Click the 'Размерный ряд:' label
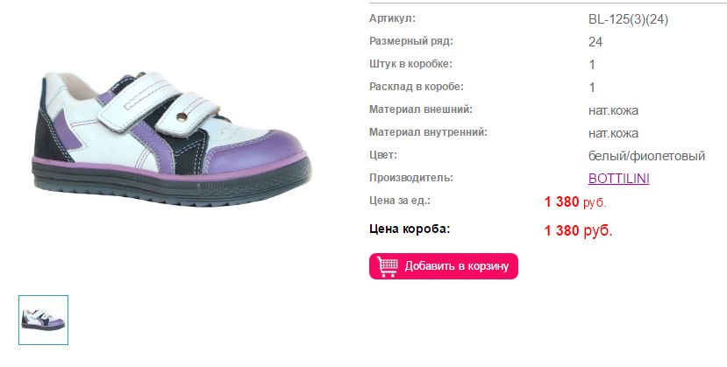 (x=410, y=41)
